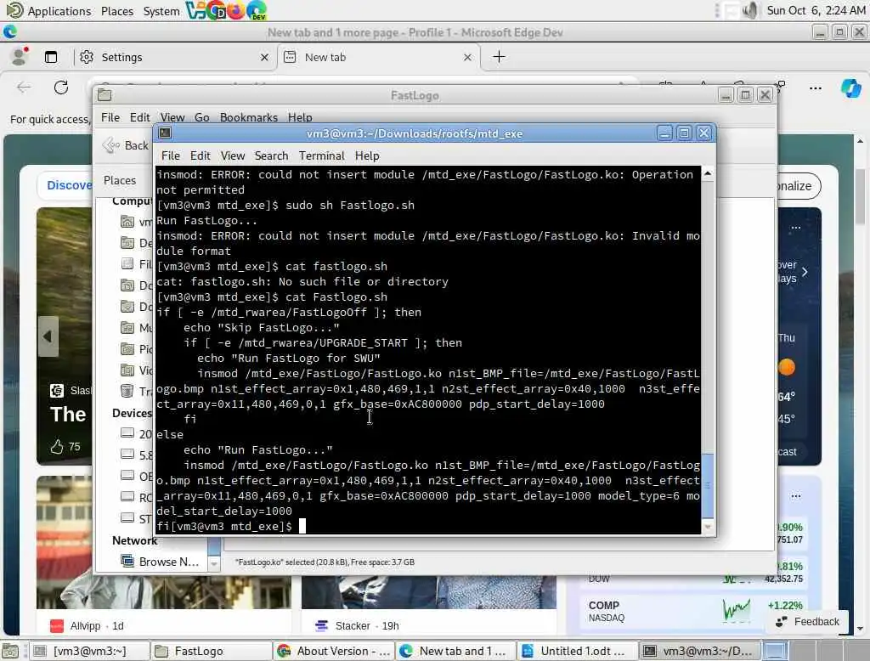The image size is (870, 661).
Task: Open the Terminal menu in terminal window
Action: (322, 156)
